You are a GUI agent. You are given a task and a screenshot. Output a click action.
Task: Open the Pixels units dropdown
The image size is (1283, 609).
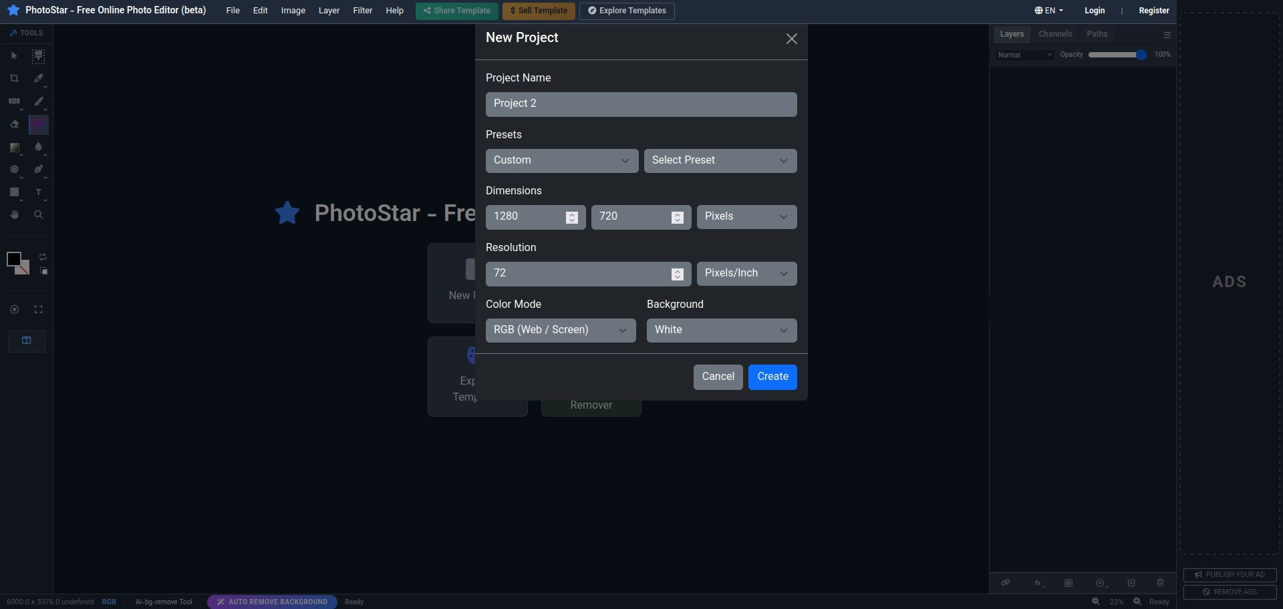pyautogui.click(x=747, y=217)
